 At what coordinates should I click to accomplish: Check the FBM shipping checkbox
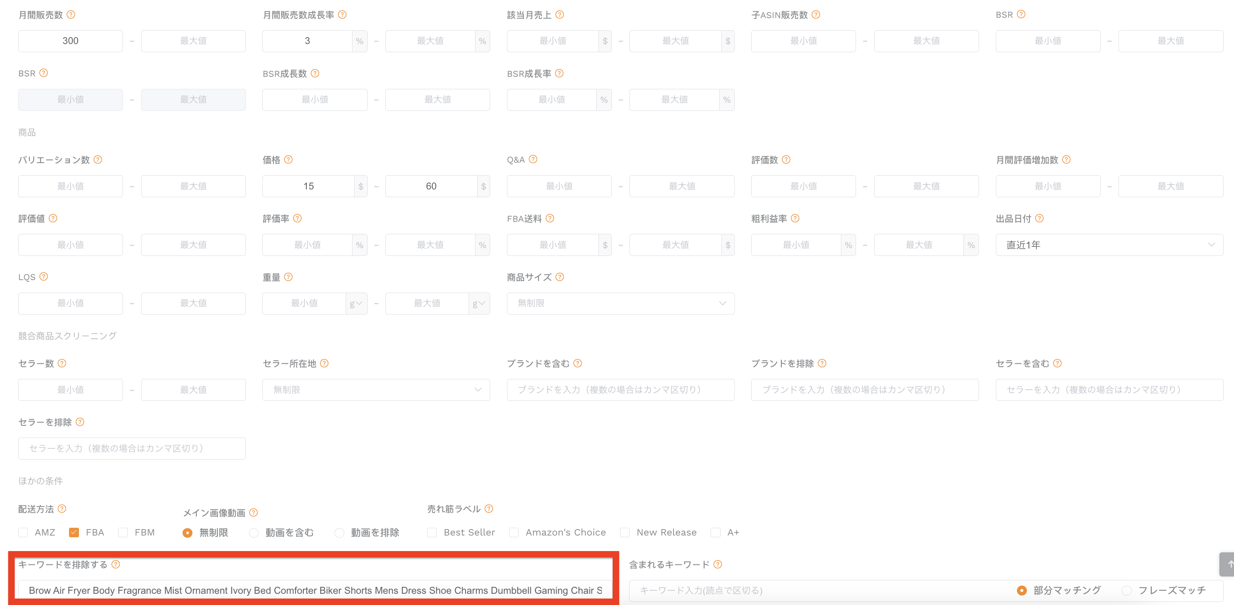click(x=123, y=533)
